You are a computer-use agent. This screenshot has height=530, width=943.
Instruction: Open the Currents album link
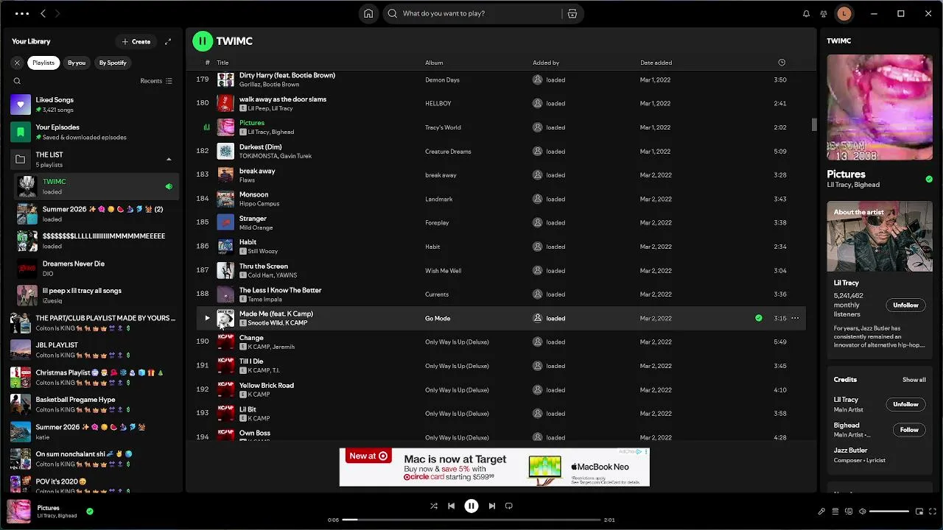click(437, 294)
